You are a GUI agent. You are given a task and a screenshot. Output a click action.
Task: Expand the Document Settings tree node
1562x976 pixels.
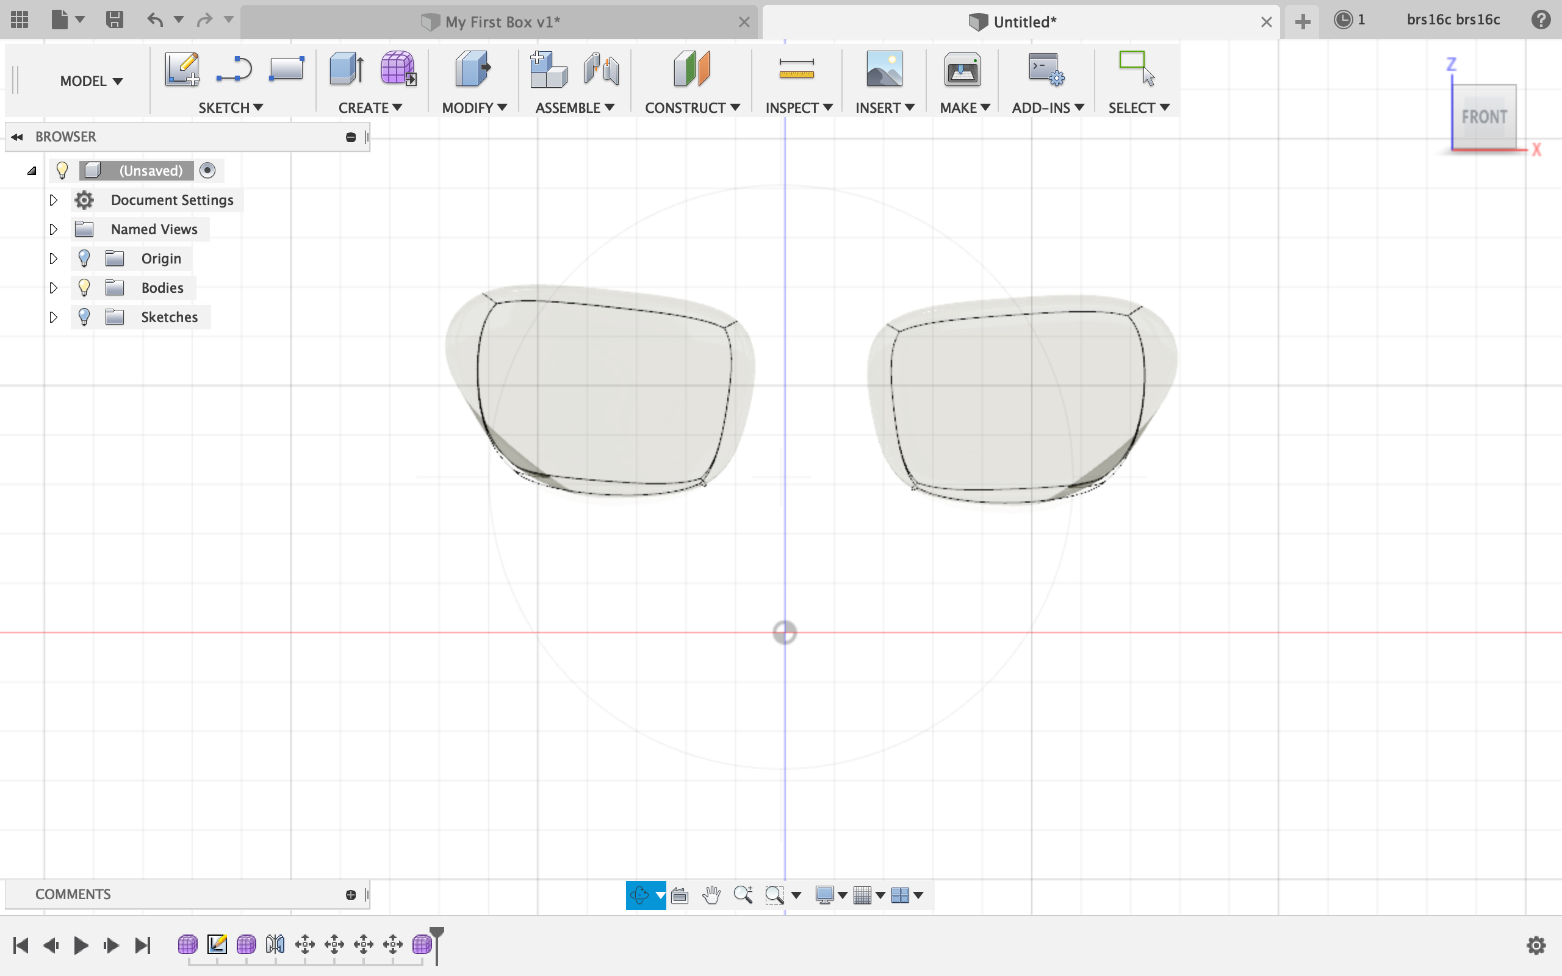point(54,200)
